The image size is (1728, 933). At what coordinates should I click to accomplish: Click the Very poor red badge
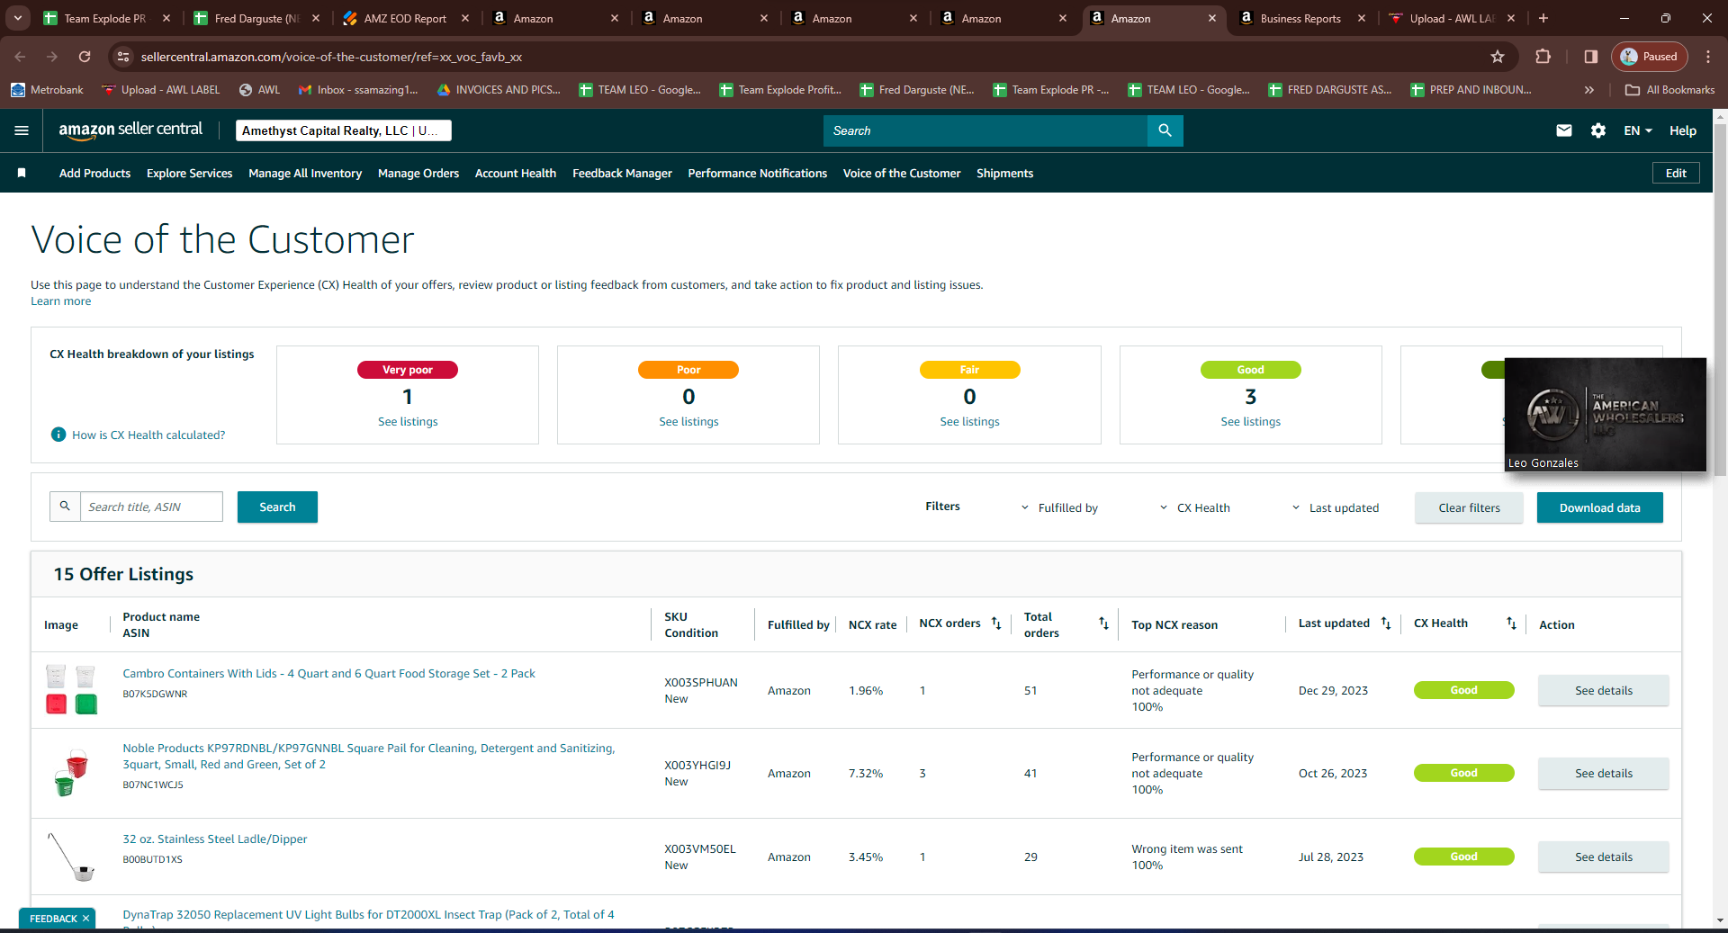coord(408,370)
